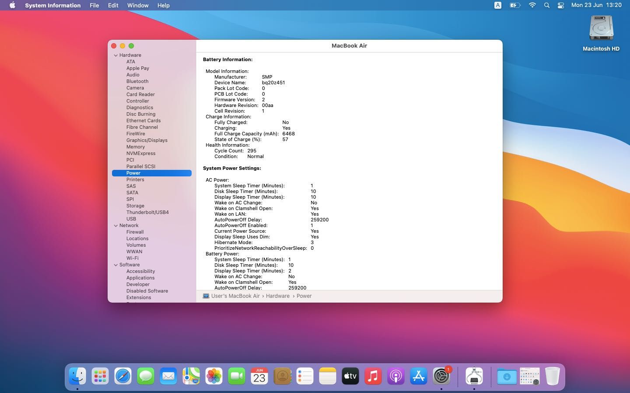Open Control Center in menu bar

pos(560,5)
